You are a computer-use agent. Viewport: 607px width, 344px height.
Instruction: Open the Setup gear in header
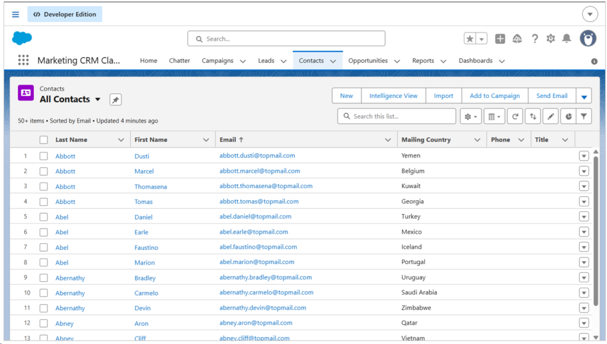pos(551,39)
